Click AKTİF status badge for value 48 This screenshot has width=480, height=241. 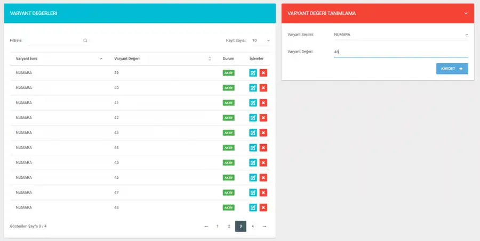(x=228, y=207)
